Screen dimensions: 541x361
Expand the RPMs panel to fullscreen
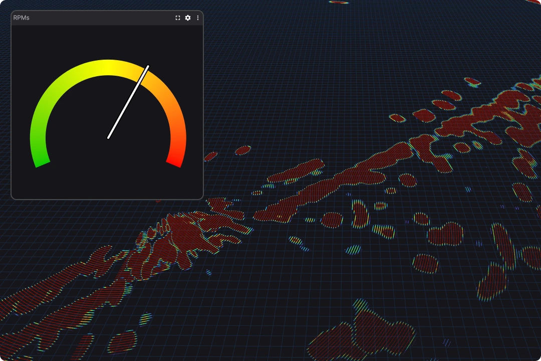click(178, 18)
